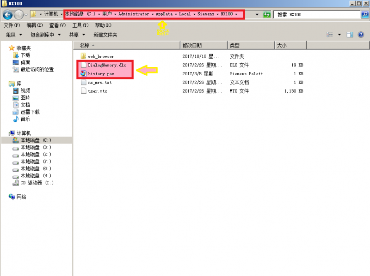
Task: Open the 文件(F) menu
Action: pos(12,25)
